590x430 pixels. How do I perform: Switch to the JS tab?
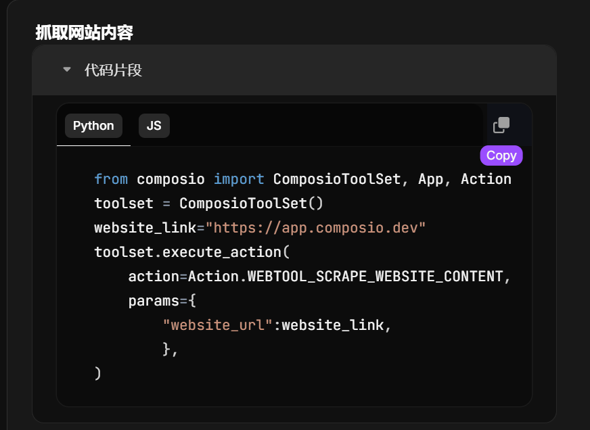154,125
